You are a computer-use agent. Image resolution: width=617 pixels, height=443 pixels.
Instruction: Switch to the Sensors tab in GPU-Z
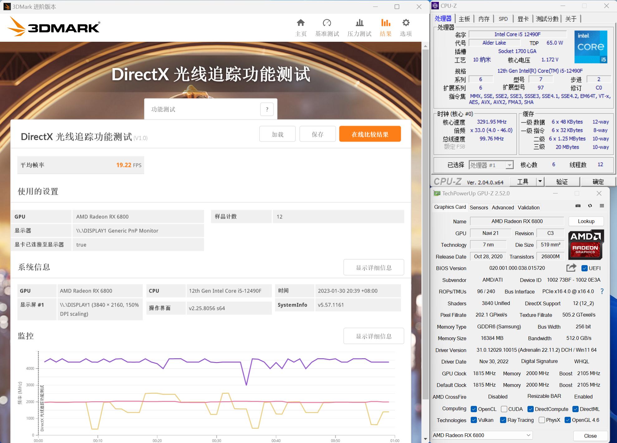pos(479,207)
